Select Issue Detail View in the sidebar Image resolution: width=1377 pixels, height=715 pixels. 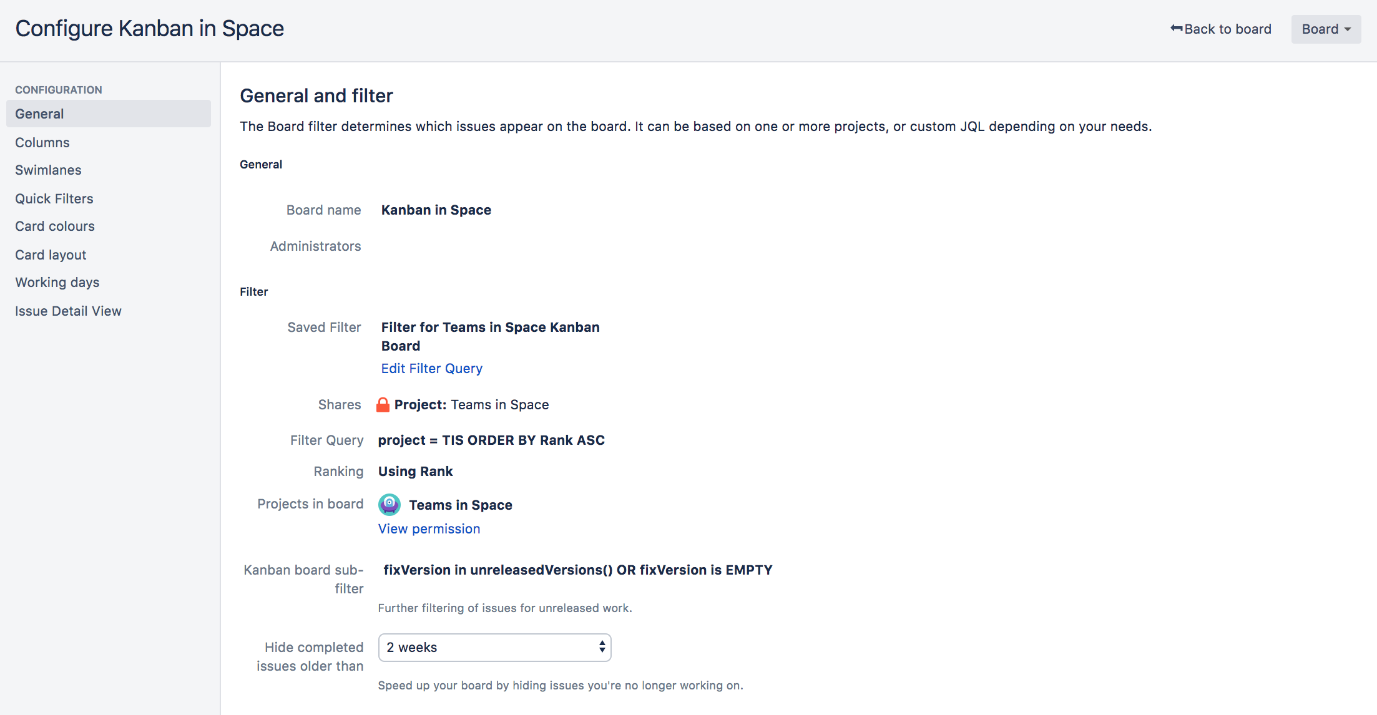point(68,311)
